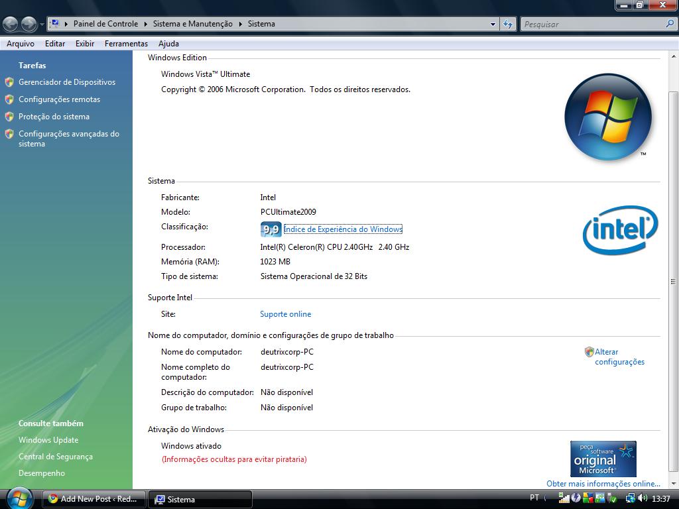Viewport: 679px width, 509px height.
Task: Expand the arrow after Sistema e Manutenção
Action: (240, 24)
